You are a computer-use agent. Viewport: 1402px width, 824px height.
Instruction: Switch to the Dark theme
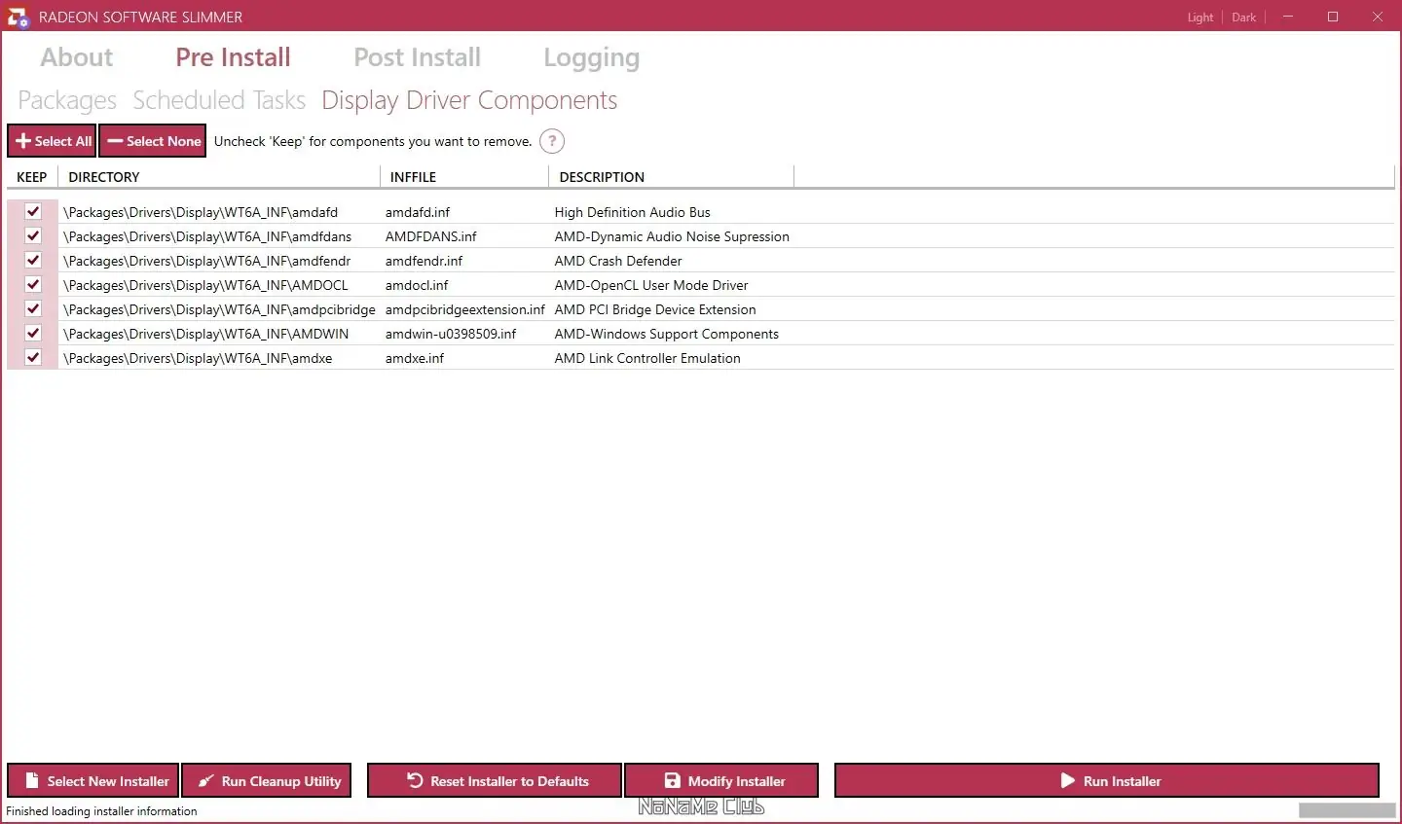coord(1244,18)
